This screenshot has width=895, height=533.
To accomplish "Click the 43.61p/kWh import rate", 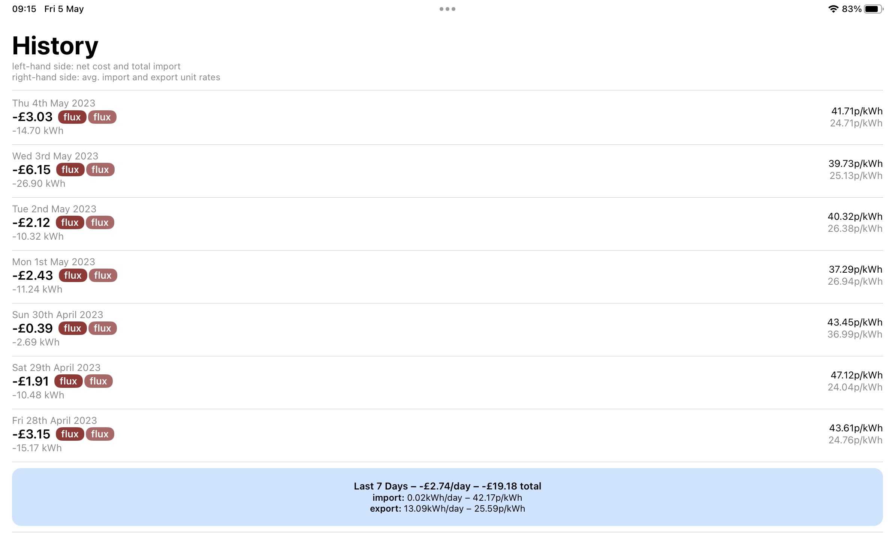I will pos(856,428).
